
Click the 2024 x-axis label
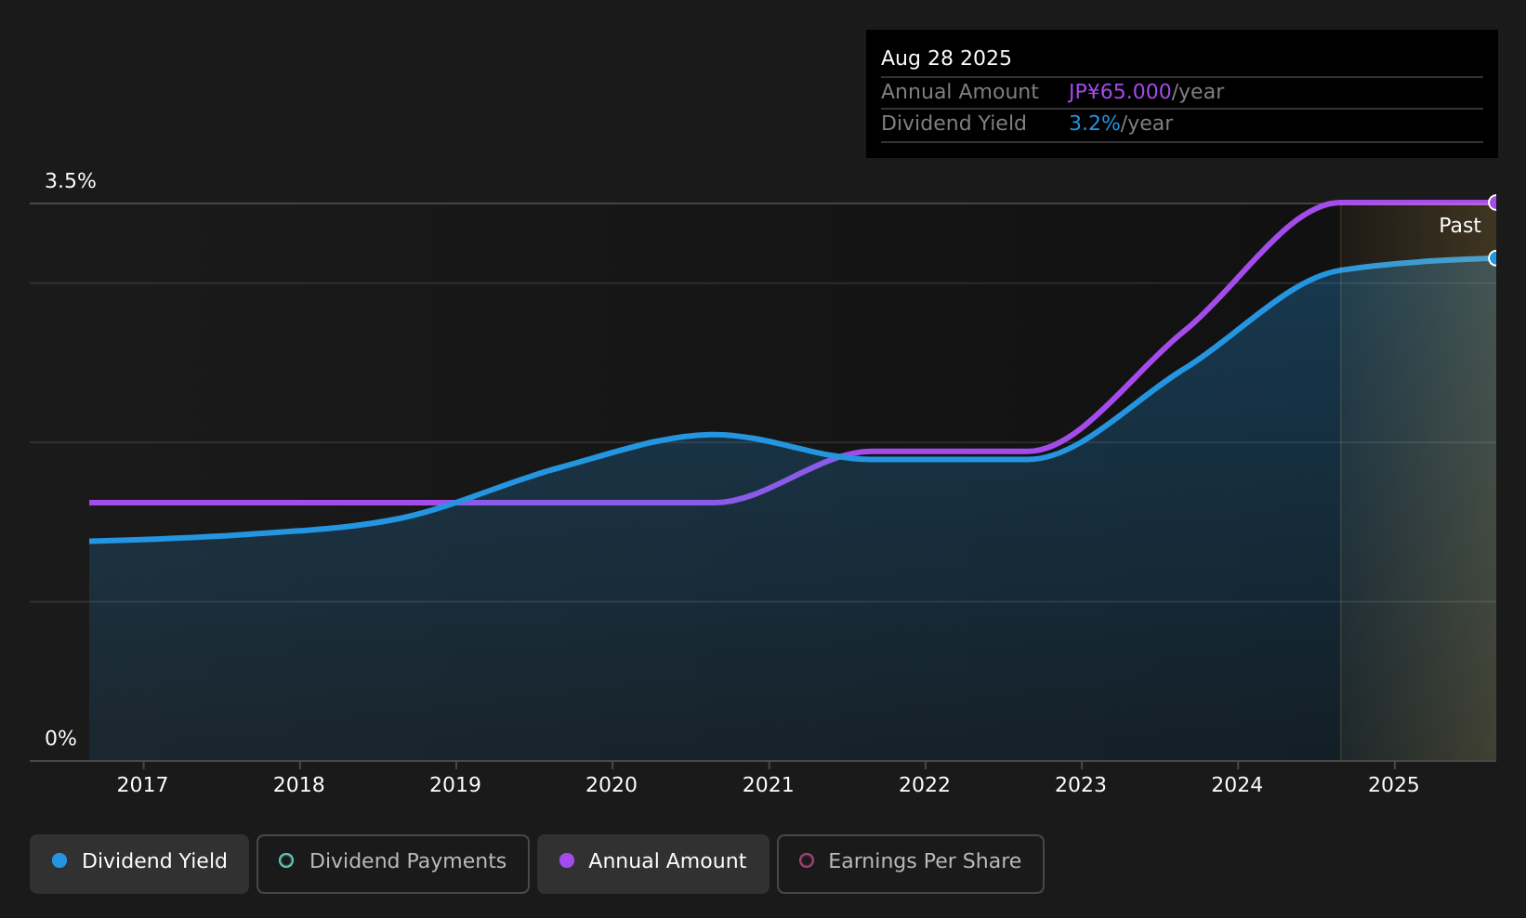[1237, 785]
